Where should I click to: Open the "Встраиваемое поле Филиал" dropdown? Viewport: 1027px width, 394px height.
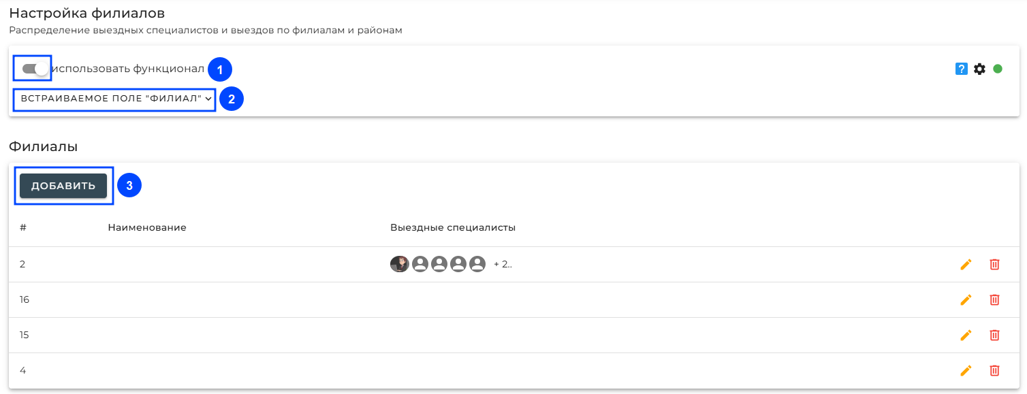pyautogui.click(x=114, y=99)
